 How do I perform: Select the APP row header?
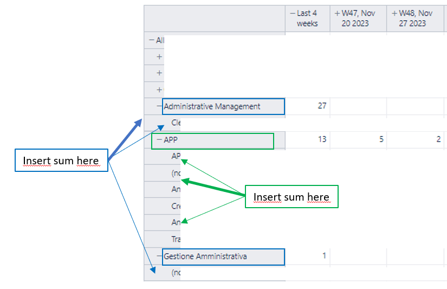(x=171, y=140)
